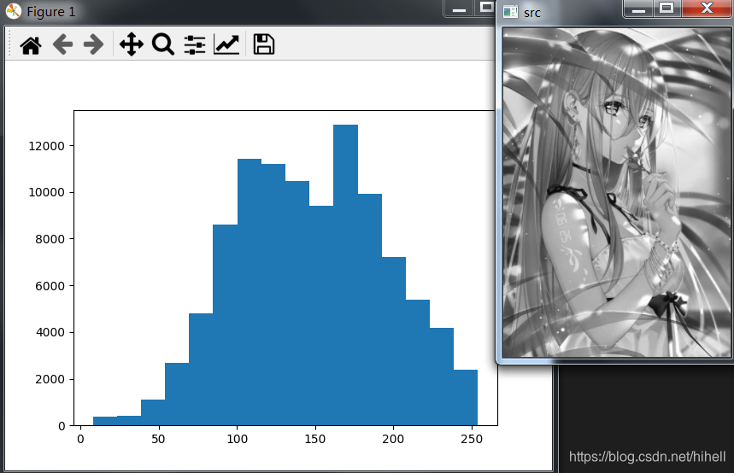
Task: Click the src window title text
Action: (532, 13)
